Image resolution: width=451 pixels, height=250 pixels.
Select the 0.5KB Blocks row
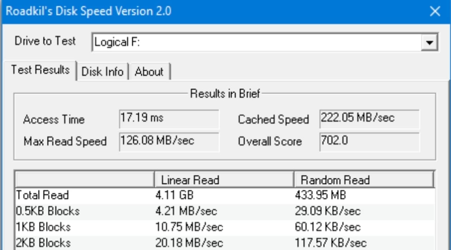(225, 211)
